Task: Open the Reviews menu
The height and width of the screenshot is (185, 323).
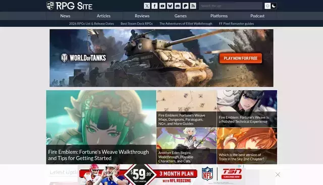Action: click(x=142, y=16)
